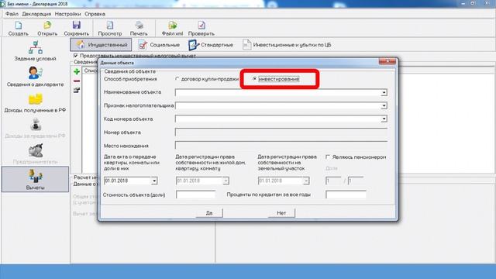Go to Задание условий section

(35, 51)
